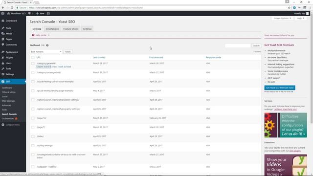Screen dimensions: 313x176
Task: Open the Settings tab in Search Console
Action: [x=87, y=29]
